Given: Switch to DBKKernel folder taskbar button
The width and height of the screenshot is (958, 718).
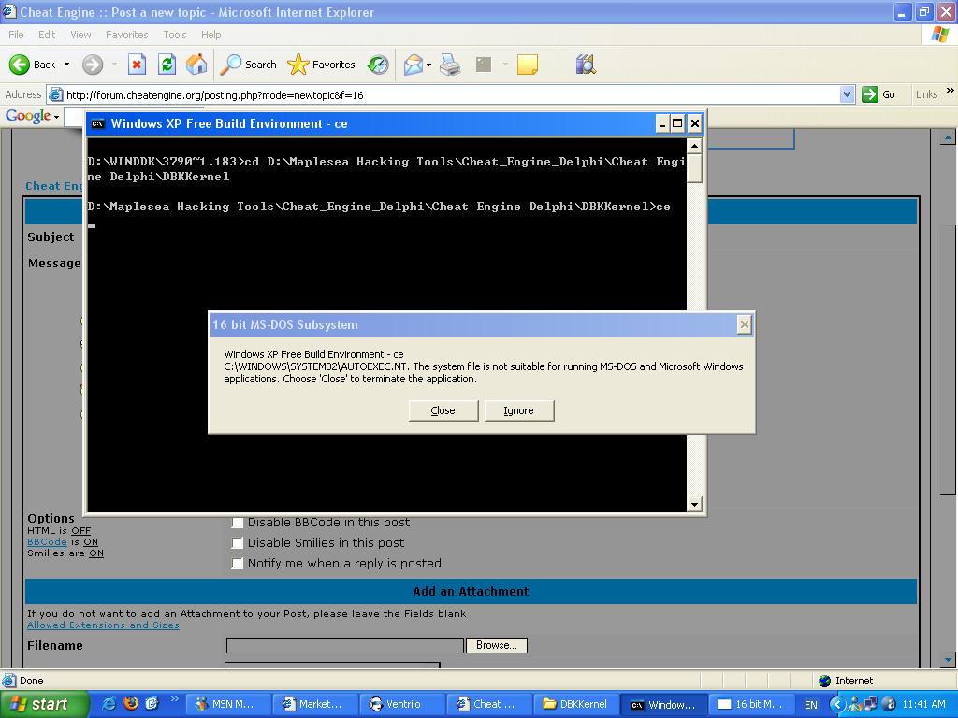Looking at the screenshot, I should point(575,705).
